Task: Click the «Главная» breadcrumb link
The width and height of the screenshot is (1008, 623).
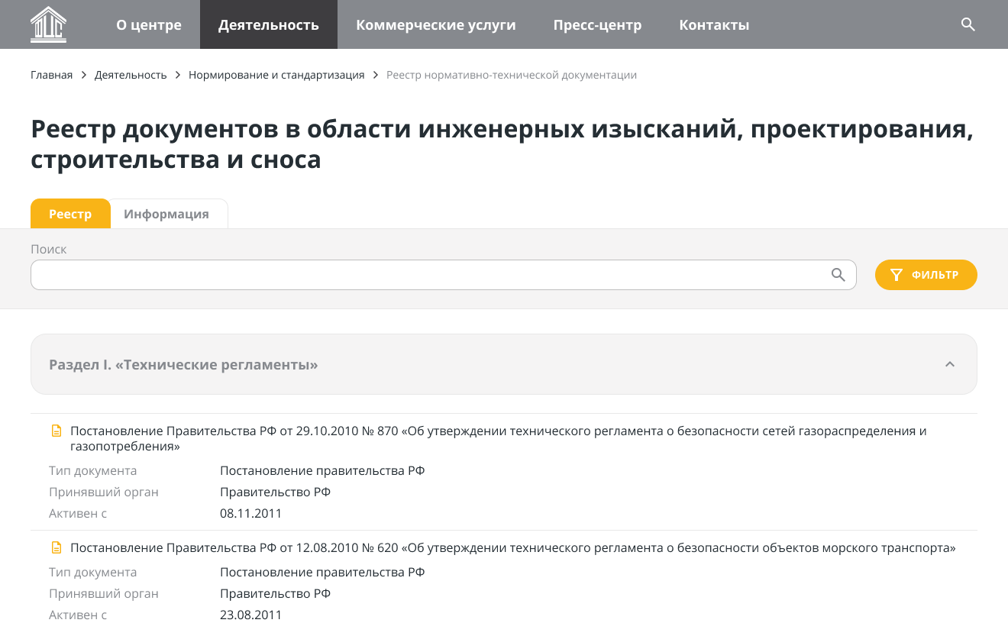Action: 51,75
